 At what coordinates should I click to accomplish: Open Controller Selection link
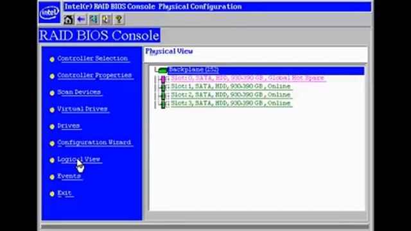pyautogui.click(x=93, y=58)
